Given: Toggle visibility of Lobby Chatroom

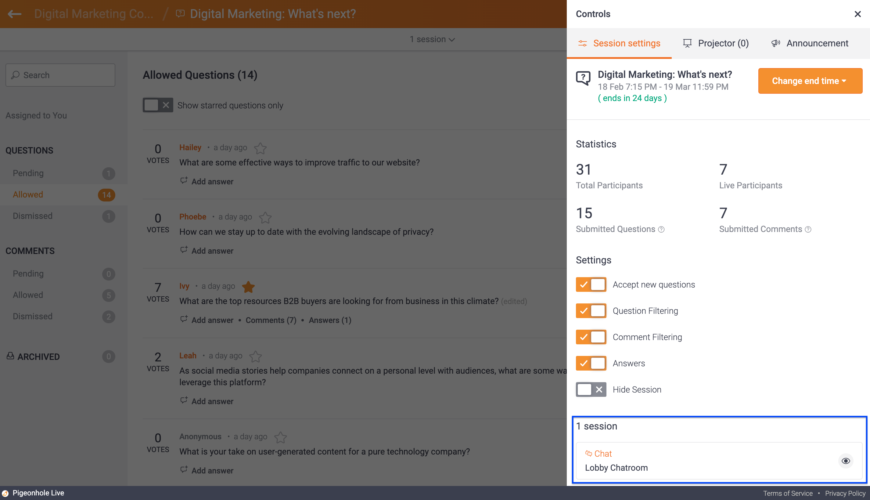Looking at the screenshot, I should [846, 461].
